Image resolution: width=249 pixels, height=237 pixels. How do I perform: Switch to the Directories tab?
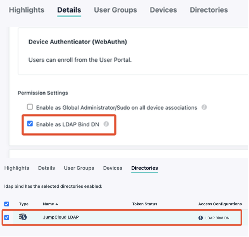coord(144,168)
